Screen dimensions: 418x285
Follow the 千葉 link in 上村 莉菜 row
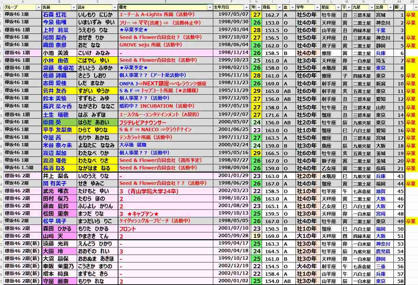click(x=380, y=30)
